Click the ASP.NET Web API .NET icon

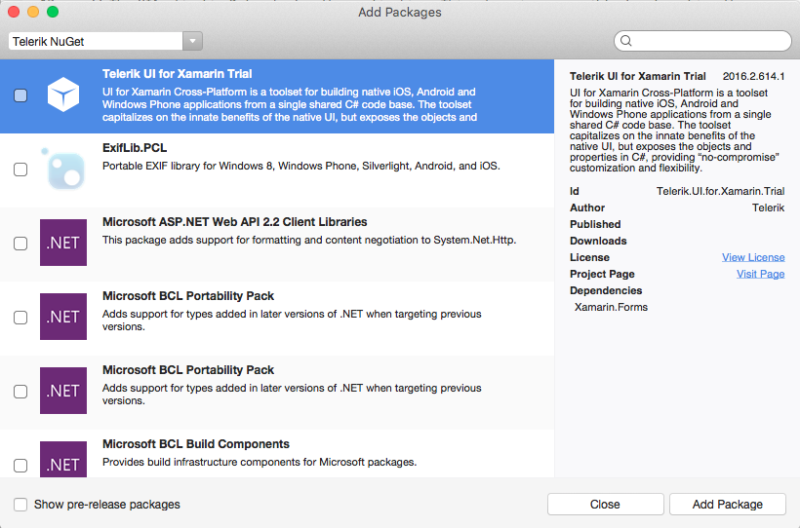[x=63, y=244]
